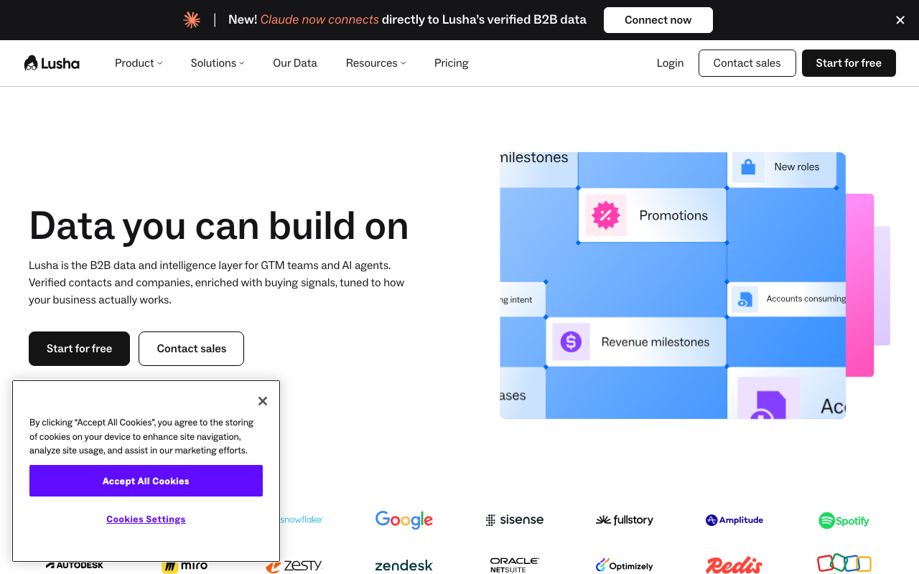Image resolution: width=919 pixels, height=574 pixels.
Task: Click the "New roles" label
Action: pyautogui.click(x=797, y=167)
